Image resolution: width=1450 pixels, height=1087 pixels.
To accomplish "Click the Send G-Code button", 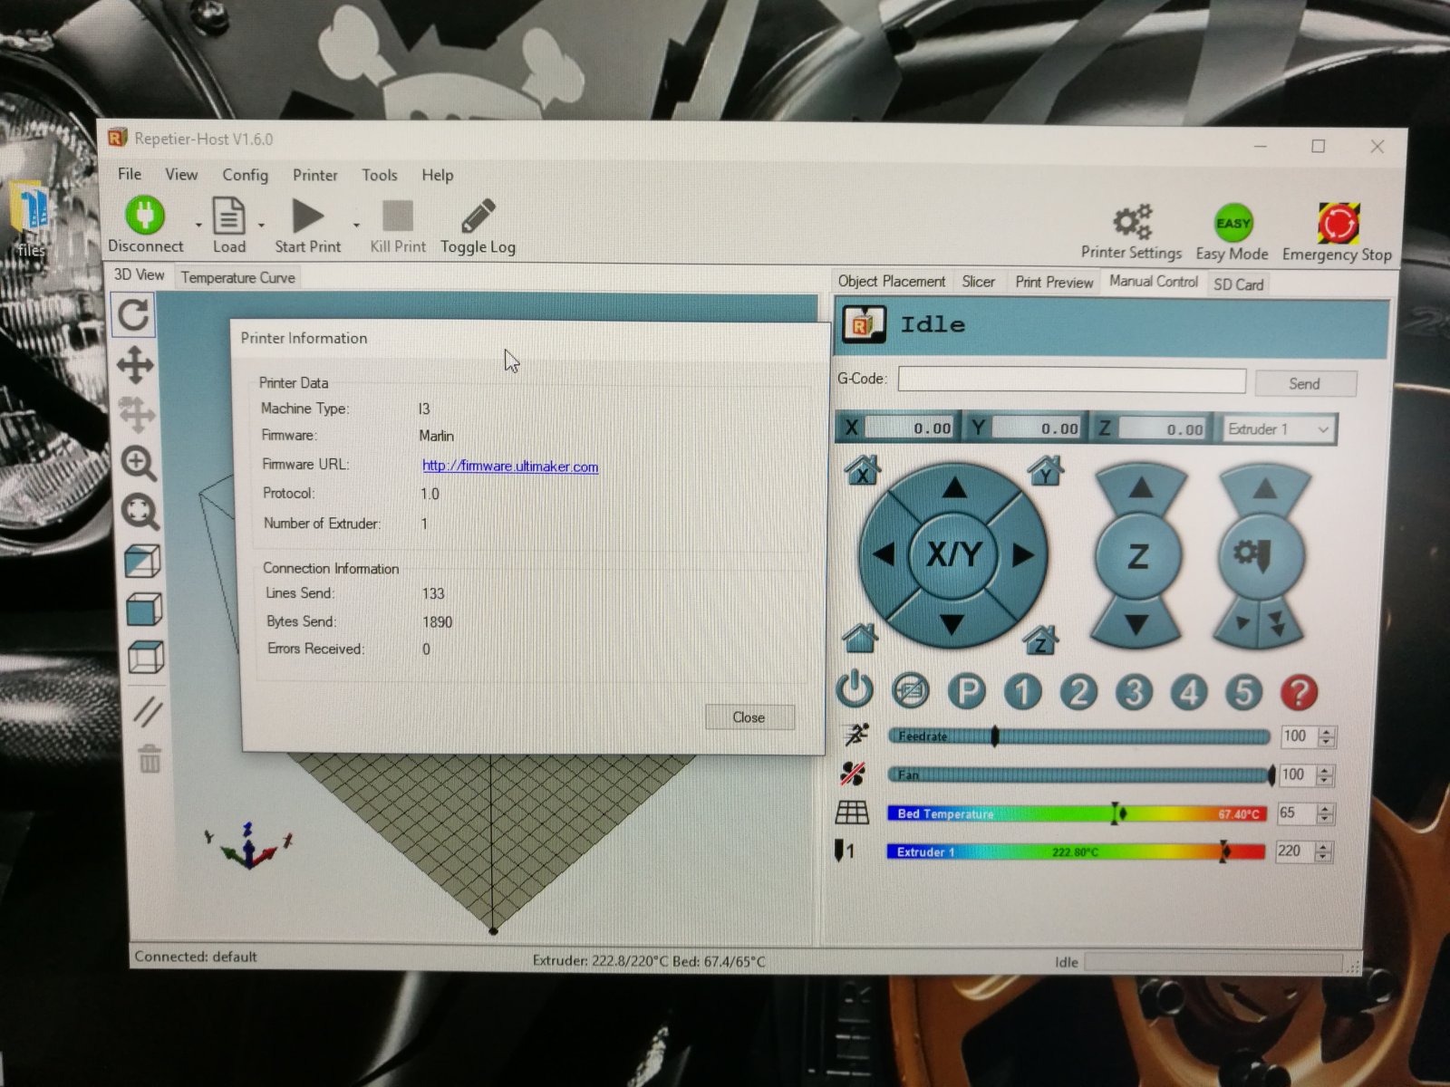I will point(1304,384).
